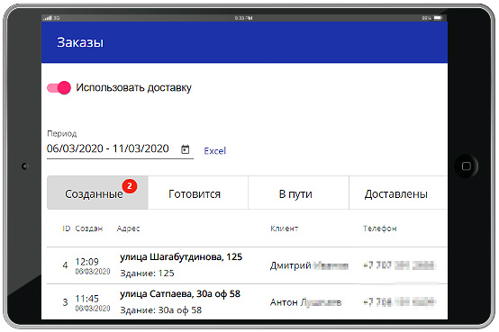499x332 pixels.
Task: Click the Заказы page title
Action: 80,42
